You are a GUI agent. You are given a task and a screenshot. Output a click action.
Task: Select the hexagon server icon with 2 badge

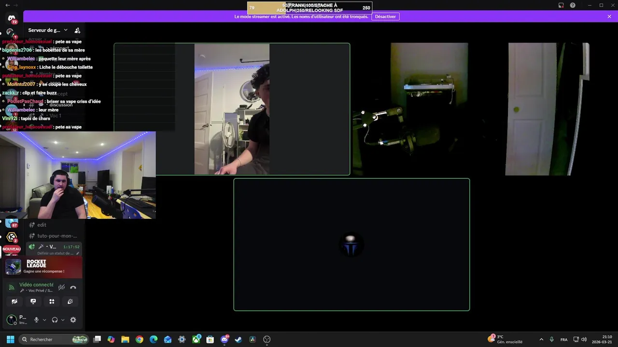pyautogui.click(x=12, y=237)
